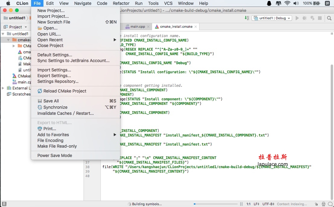This screenshot has height=207, width=334.
Task: Open the UTF-8 encoding selector
Action: tap(268, 204)
